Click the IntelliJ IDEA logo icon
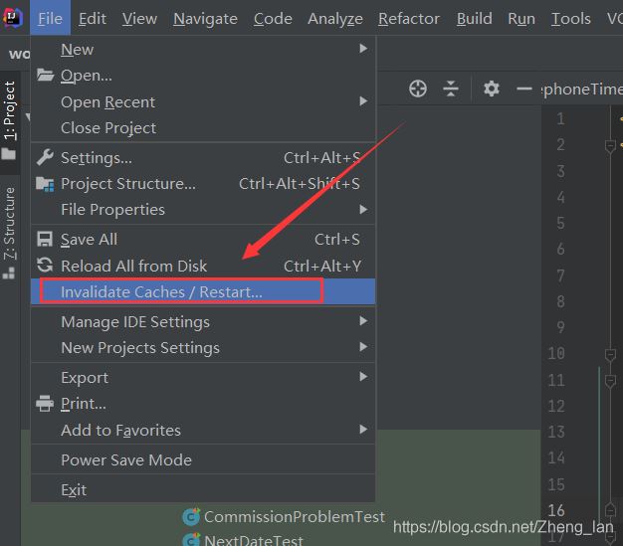The height and width of the screenshot is (546, 623). (x=13, y=17)
